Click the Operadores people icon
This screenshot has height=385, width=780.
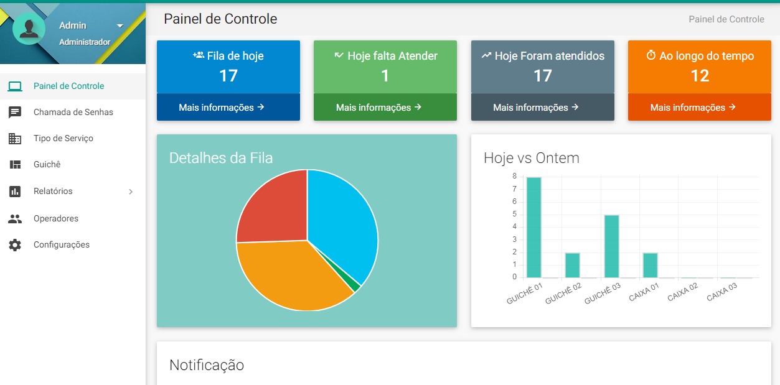[15, 219]
